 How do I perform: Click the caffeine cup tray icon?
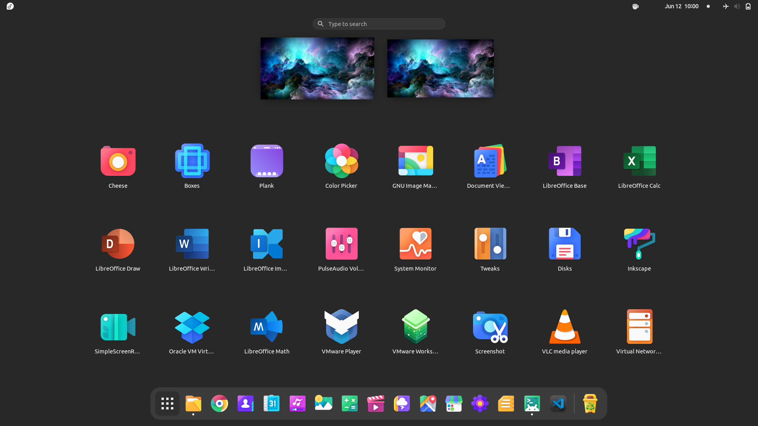[635, 6]
